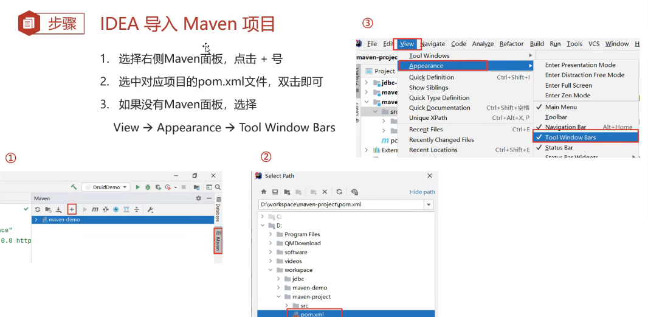Hide the Maven panel via dash icon

pyautogui.click(x=209, y=198)
